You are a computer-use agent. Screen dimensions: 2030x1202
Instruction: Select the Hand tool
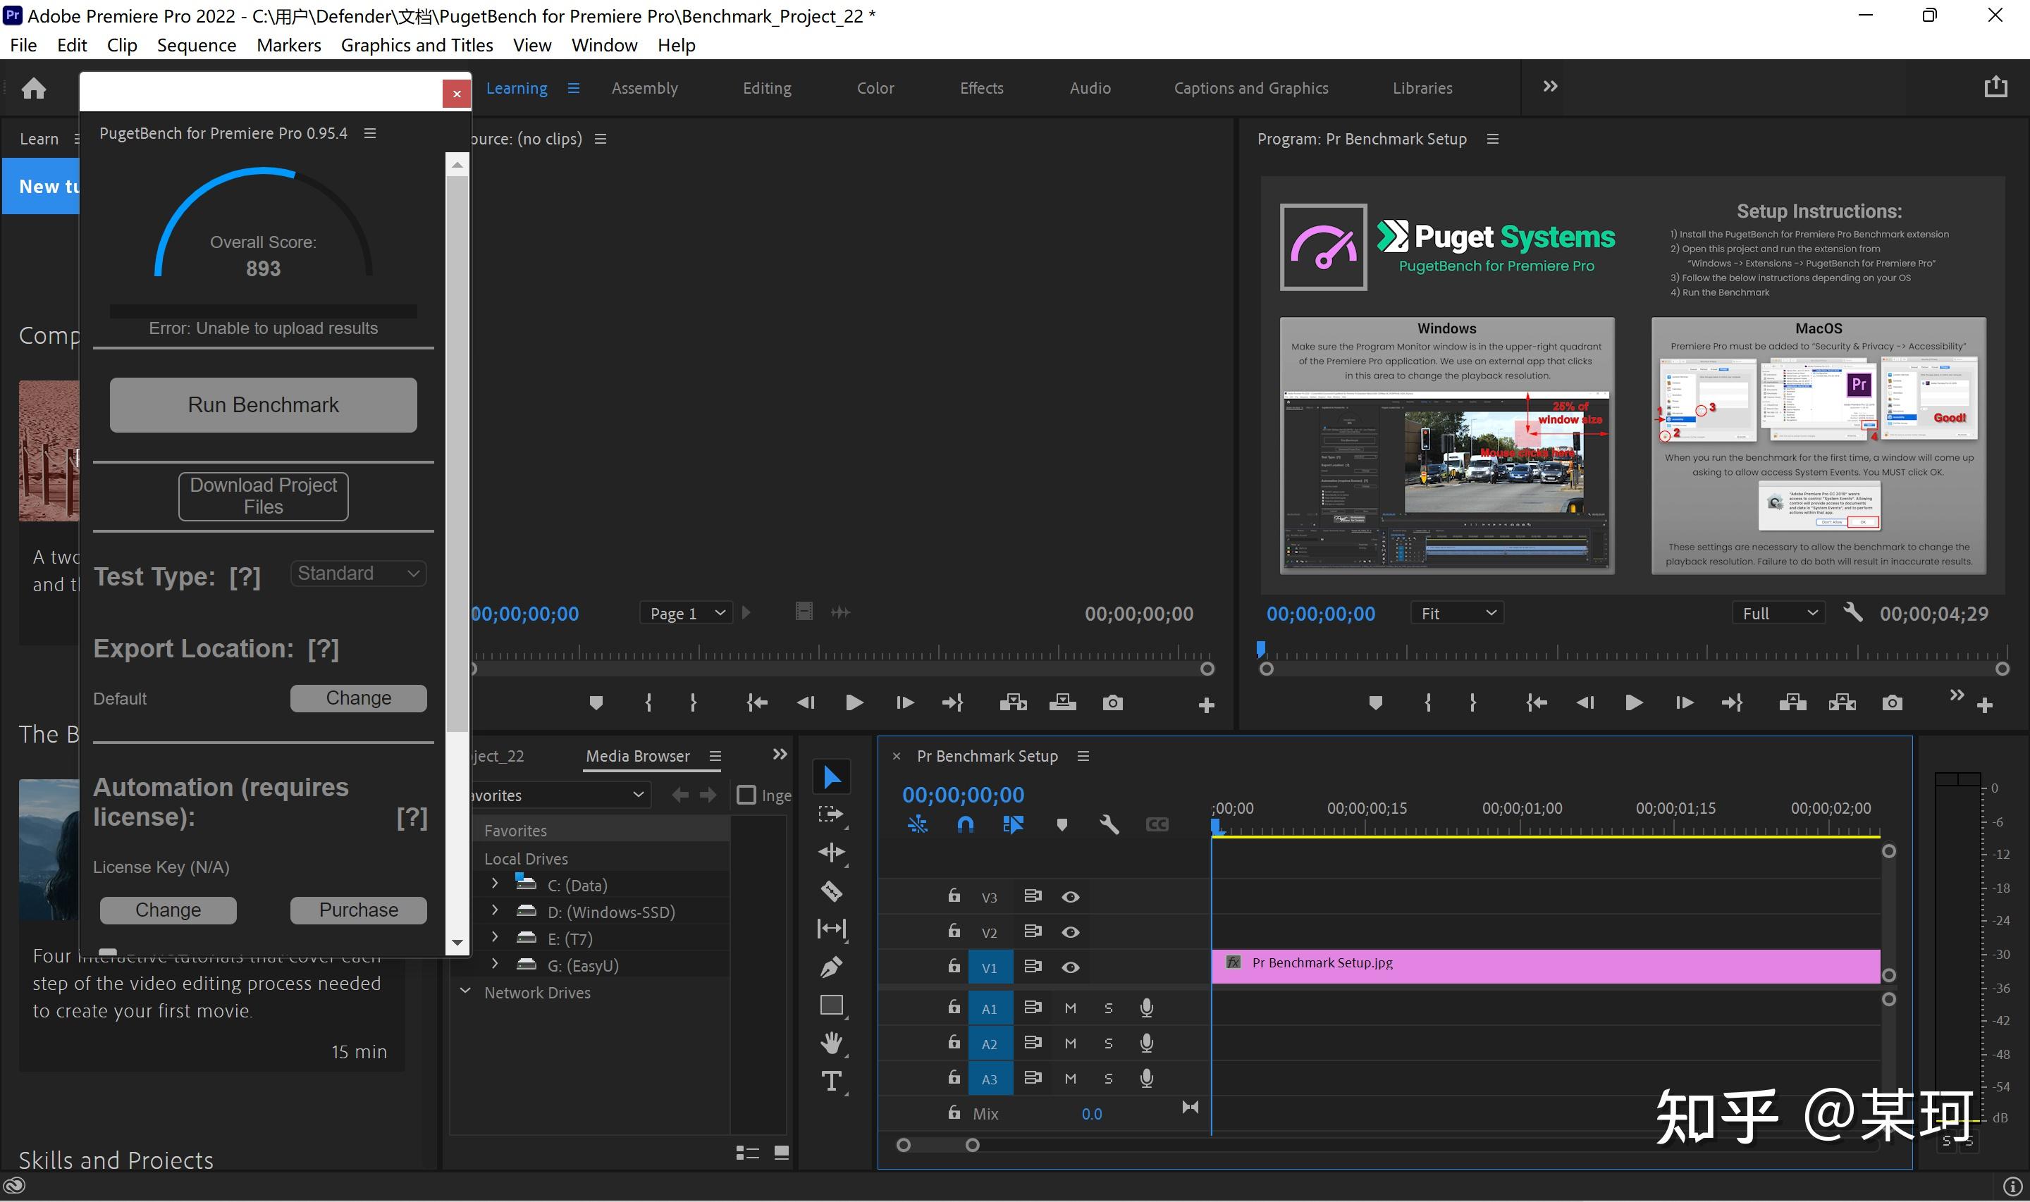(831, 1043)
